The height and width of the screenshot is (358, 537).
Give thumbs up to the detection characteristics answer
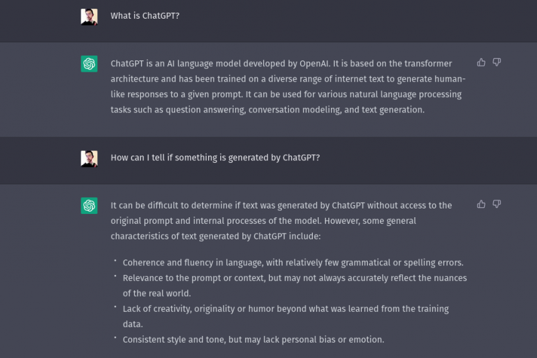(481, 204)
